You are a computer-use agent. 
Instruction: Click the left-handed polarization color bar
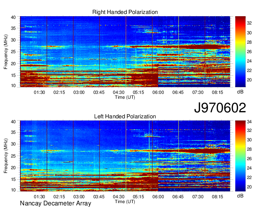240,156
